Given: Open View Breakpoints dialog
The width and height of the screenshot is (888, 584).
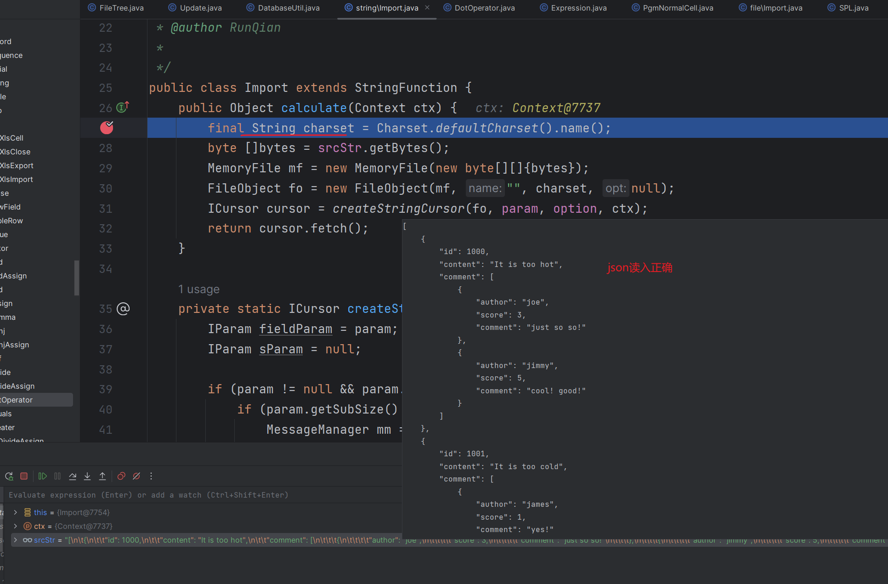Looking at the screenshot, I should pyautogui.click(x=121, y=476).
